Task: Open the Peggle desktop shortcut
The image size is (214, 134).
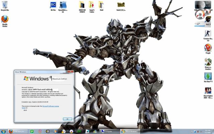Action: [x=208, y=49]
